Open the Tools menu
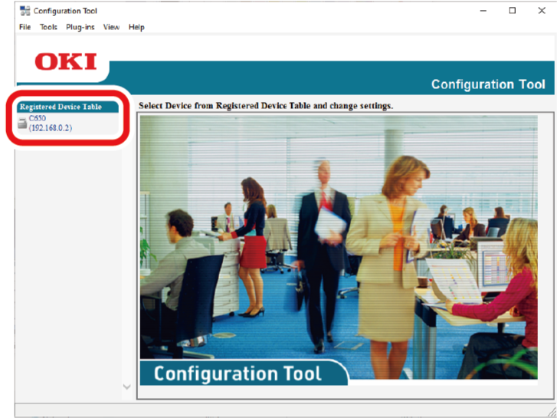557x418 pixels. 48,27
